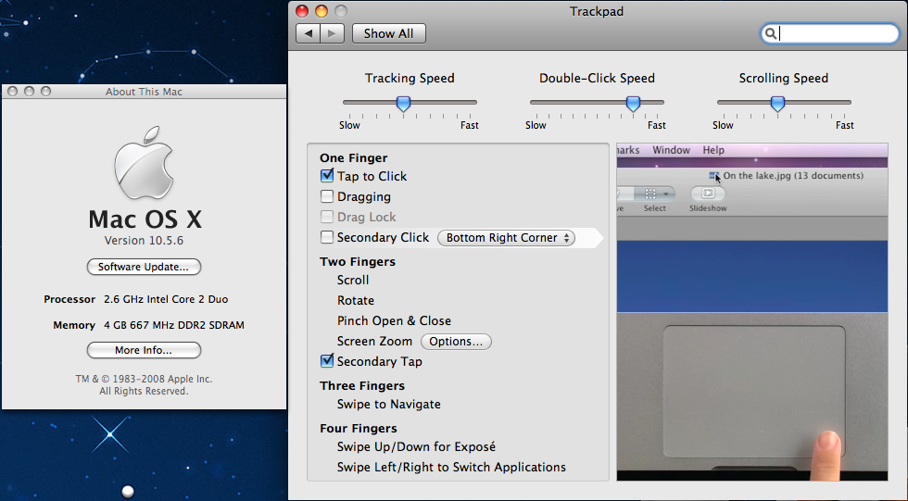
Task: Click On the lake.jpg title in video
Action: tap(793, 175)
